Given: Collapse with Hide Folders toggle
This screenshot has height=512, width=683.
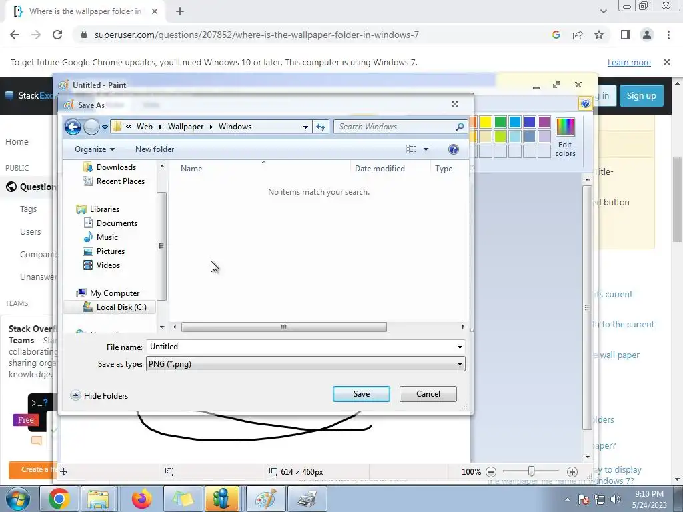Looking at the screenshot, I should (x=99, y=396).
